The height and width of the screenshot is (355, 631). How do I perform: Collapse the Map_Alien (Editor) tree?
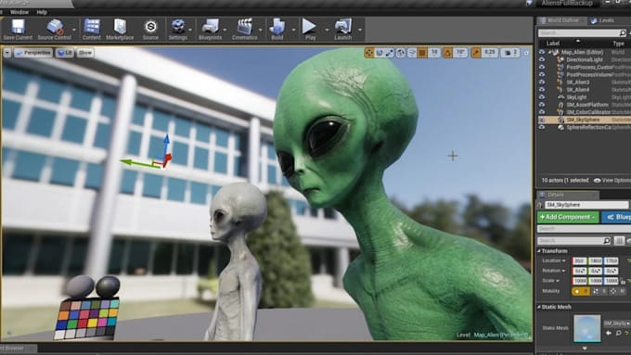click(x=549, y=52)
